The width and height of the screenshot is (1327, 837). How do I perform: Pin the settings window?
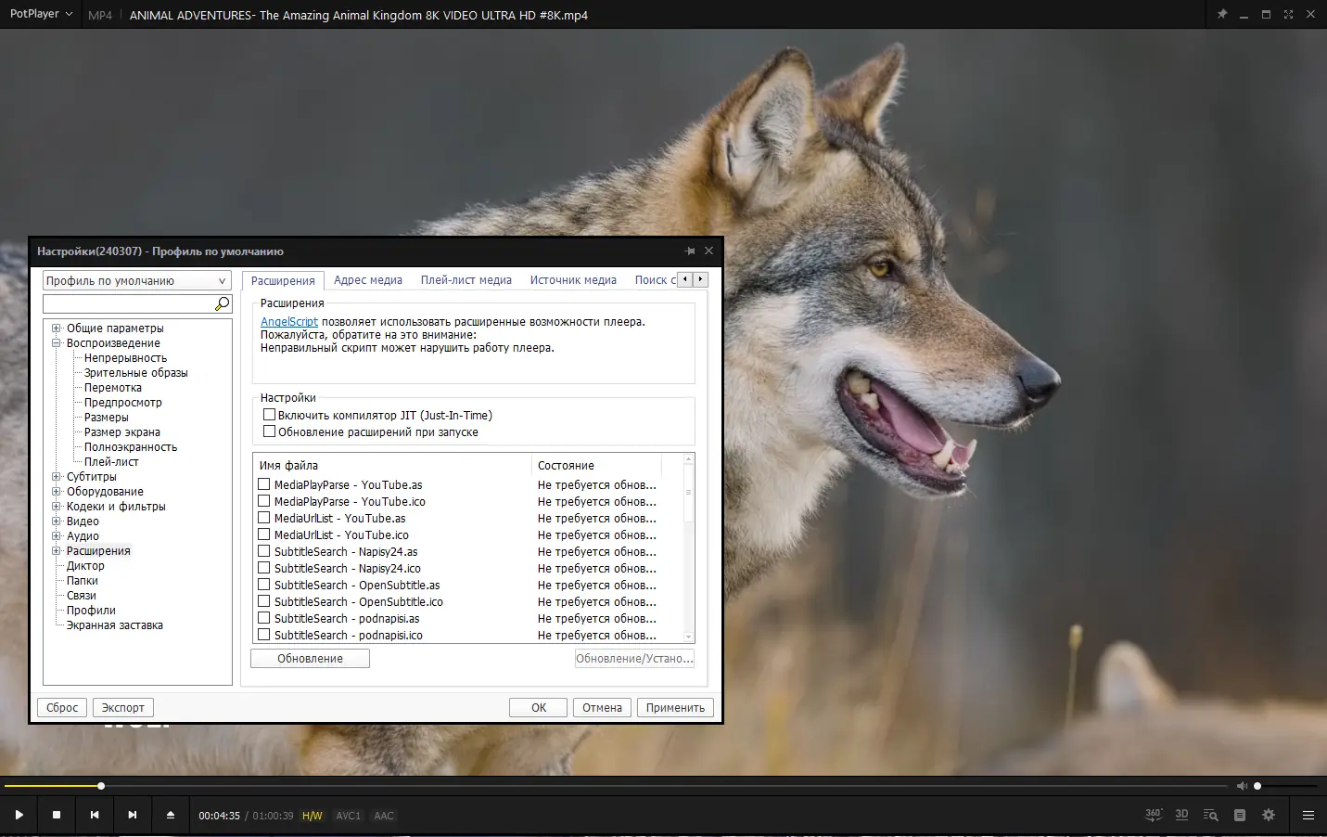click(x=690, y=251)
